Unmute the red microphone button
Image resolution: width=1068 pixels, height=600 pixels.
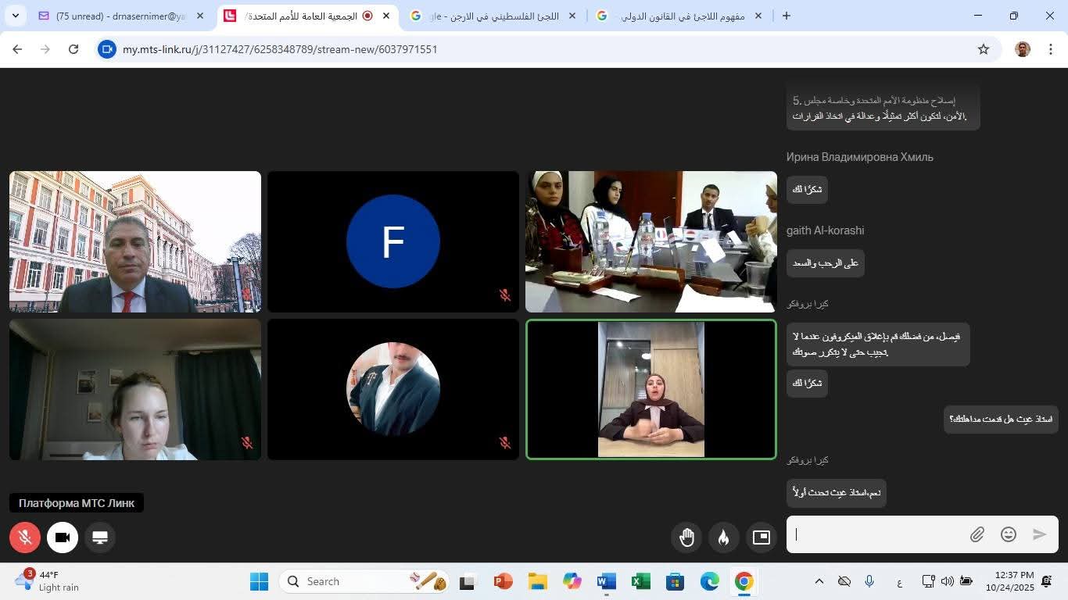(x=25, y=537)
